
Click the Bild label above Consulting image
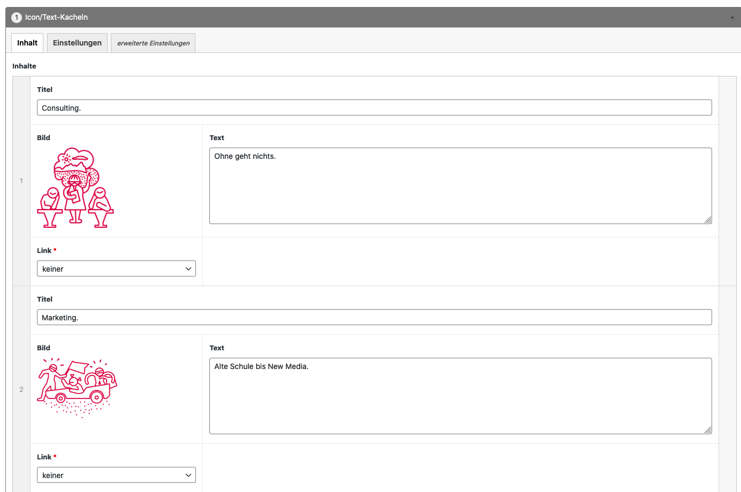click(x=43, y=137)
